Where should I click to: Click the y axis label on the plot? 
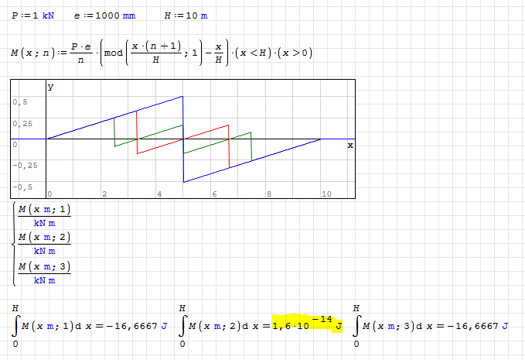tap(51, 87)
